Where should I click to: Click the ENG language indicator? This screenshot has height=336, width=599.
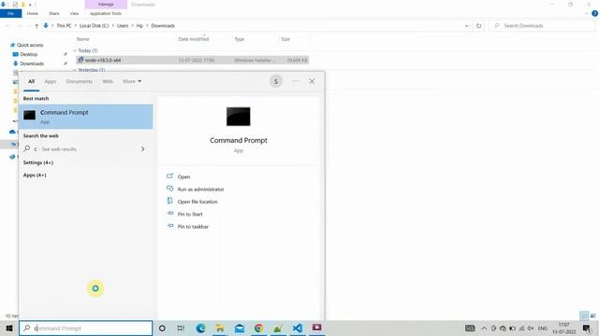pyautogui.click(x=543, y=328)
